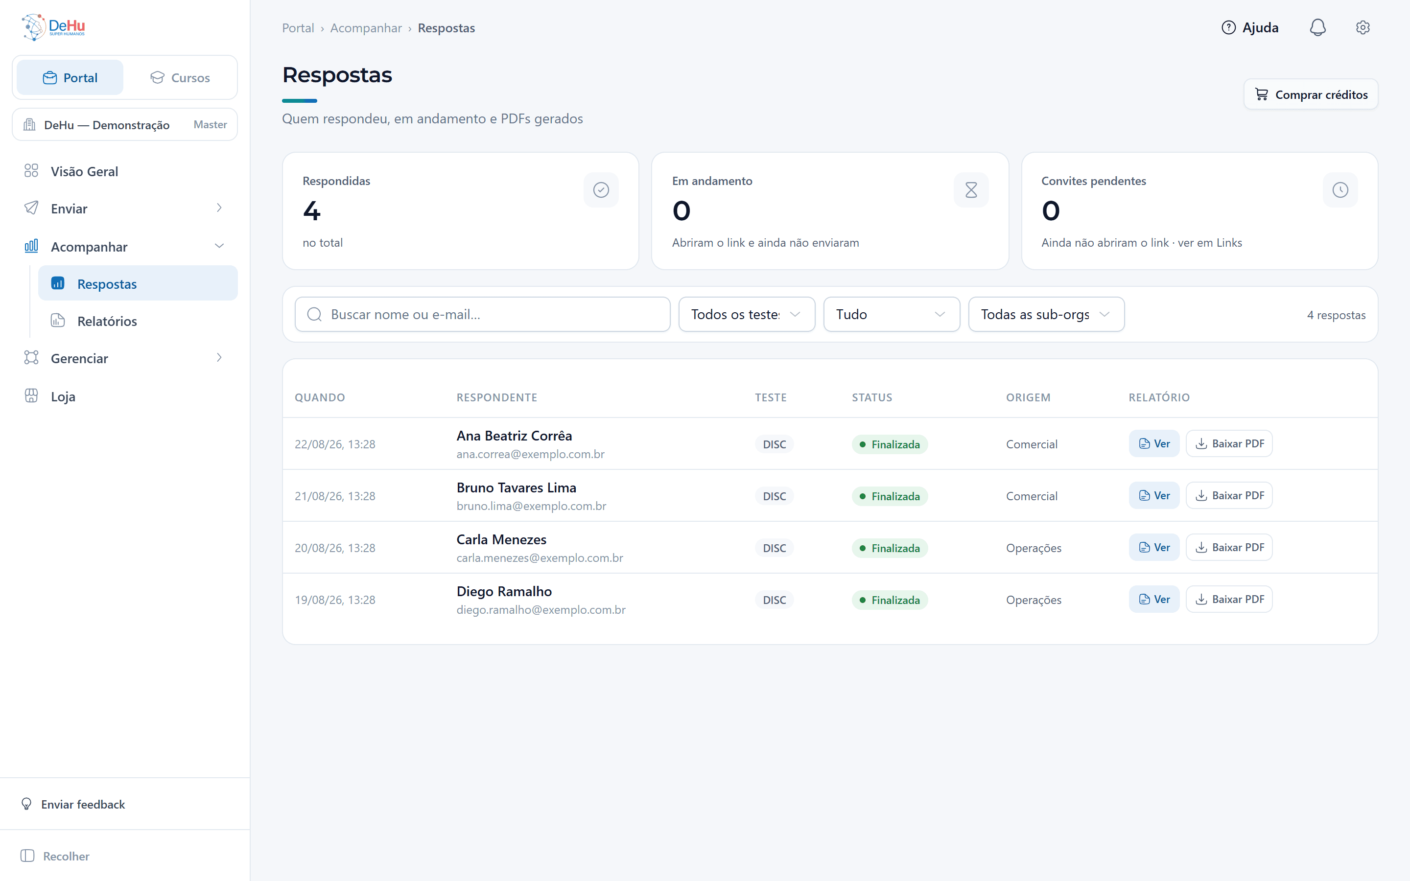Viewport: 1410px width, 881px height.
Task: Open the DeHu — Demonstração organization selector
Action: pyautogui.click(x=125, y=125)
